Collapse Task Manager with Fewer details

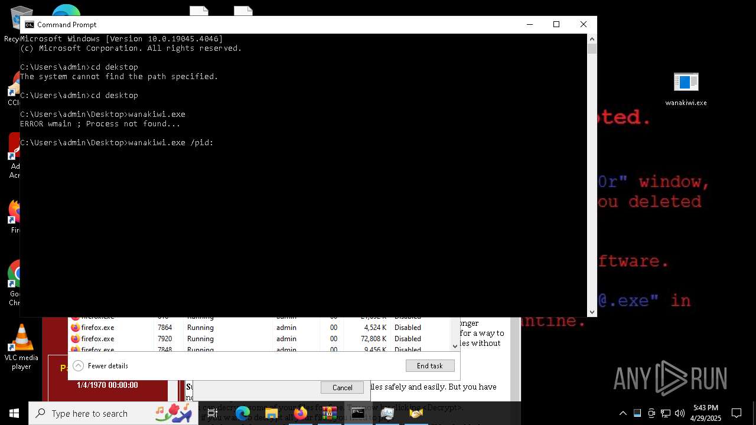click(100, 366)
